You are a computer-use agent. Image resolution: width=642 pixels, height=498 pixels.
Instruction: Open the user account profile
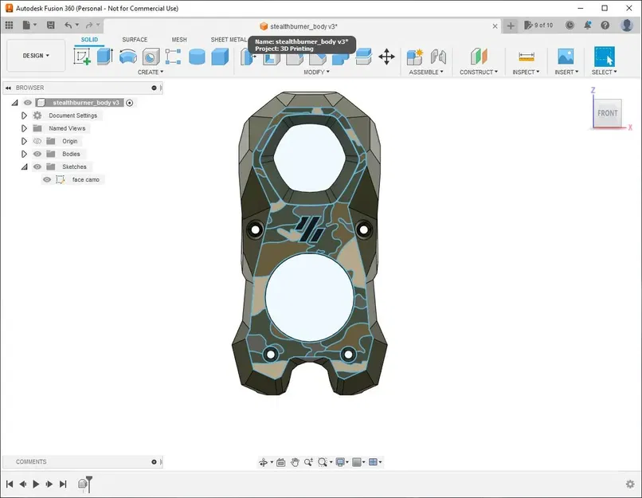(x=626, y=25)
